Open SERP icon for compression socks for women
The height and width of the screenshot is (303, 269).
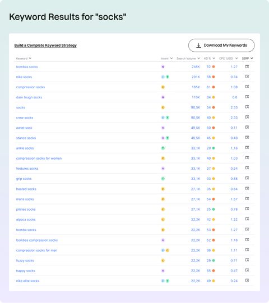[247, 158]
